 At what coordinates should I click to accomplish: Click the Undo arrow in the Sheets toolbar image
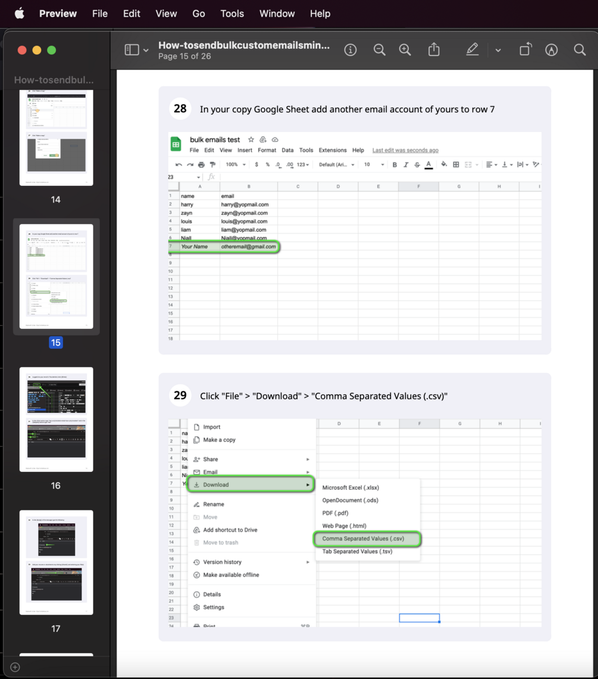pyautogui.click(x=179, y=164)
